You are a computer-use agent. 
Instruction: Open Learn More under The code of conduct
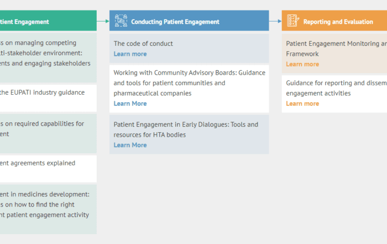click(x=130, y=54)
